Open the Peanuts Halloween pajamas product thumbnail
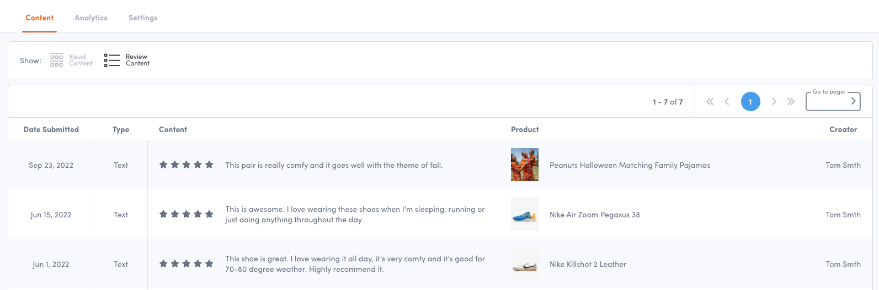 pos(524,165)
